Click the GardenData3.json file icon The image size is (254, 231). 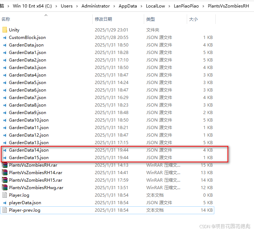tap(5, 68)
